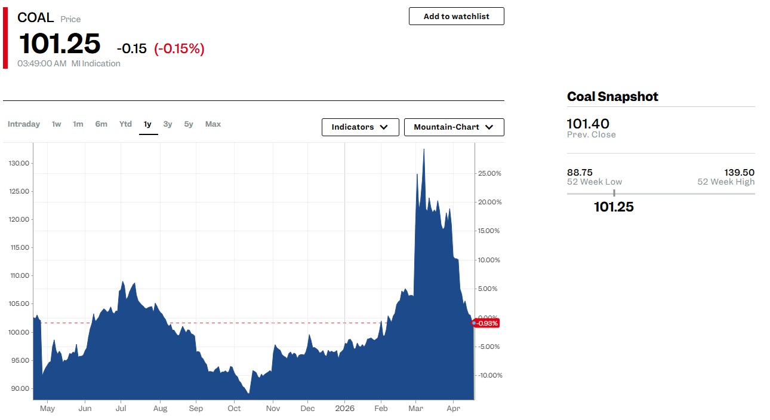Select the Max time range
Viewport: 770px width, 420px height.
coord(213,124)
